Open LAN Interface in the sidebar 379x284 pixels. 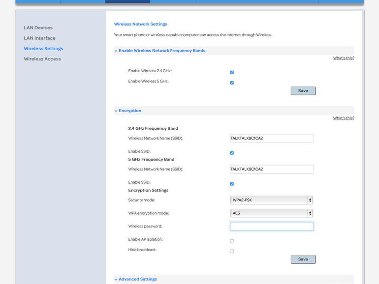click(40, 38)
